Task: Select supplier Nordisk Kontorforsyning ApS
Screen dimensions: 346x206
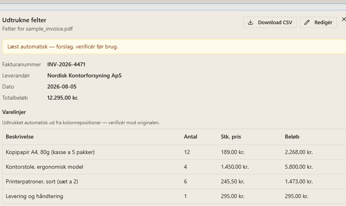Action: pyautogui.click(x=84, y=75)
